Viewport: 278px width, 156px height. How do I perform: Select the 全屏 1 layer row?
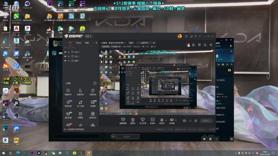81,61
